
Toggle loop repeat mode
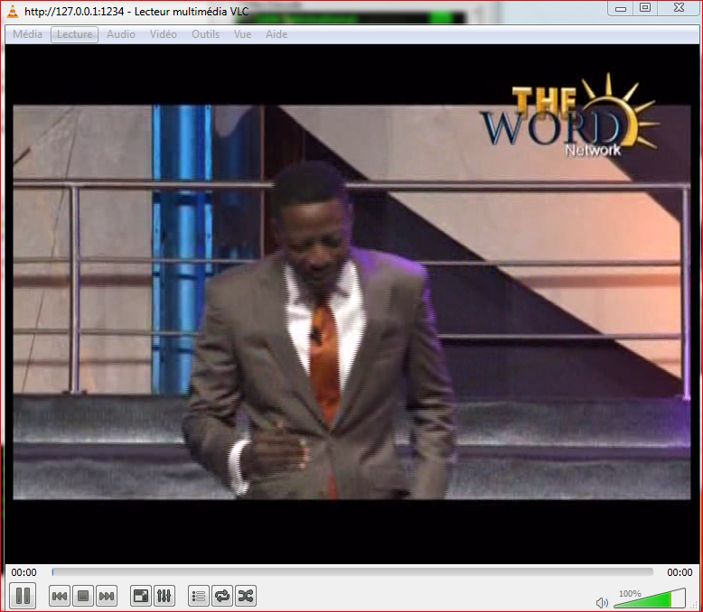222,596
